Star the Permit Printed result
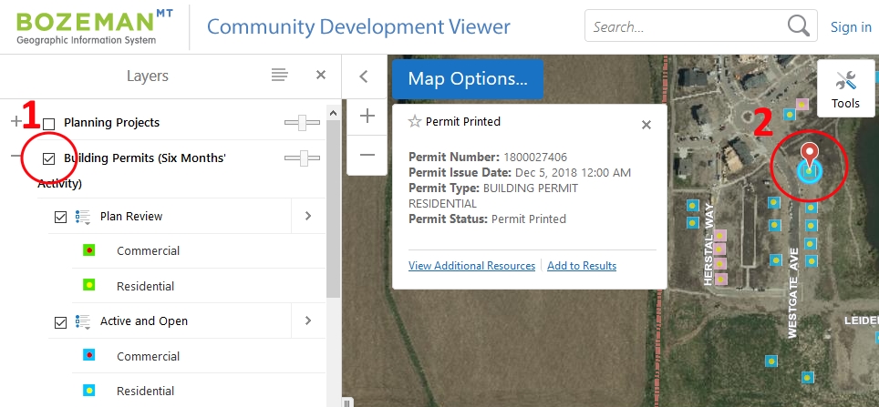 pos(415,122)
